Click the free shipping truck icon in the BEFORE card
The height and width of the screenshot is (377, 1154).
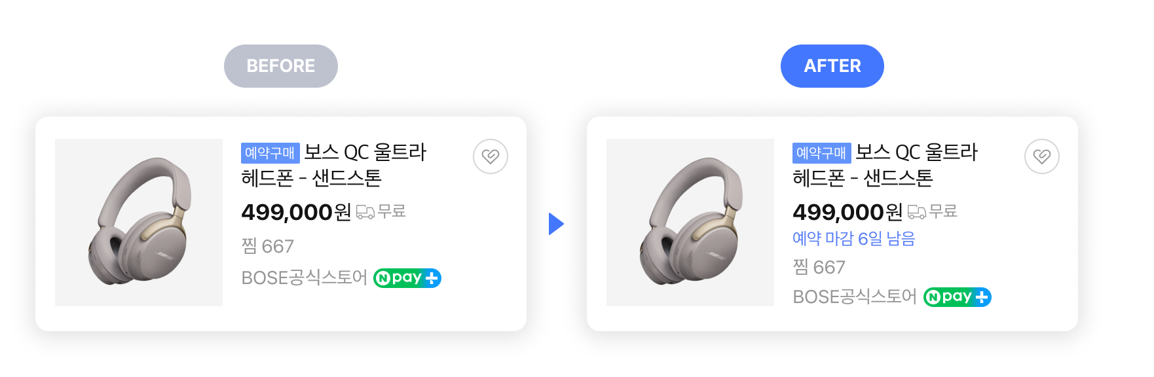(x=365, y=212)
